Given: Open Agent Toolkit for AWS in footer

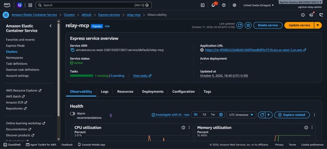Looking at the screenshot, I should [41, 145].
